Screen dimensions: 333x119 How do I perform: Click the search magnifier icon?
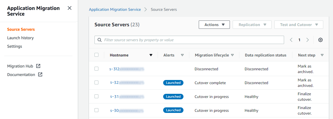(100, 40)
